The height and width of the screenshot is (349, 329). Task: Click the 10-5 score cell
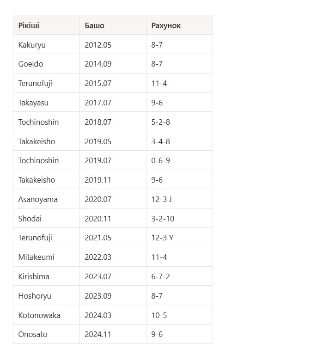(159, 315)
